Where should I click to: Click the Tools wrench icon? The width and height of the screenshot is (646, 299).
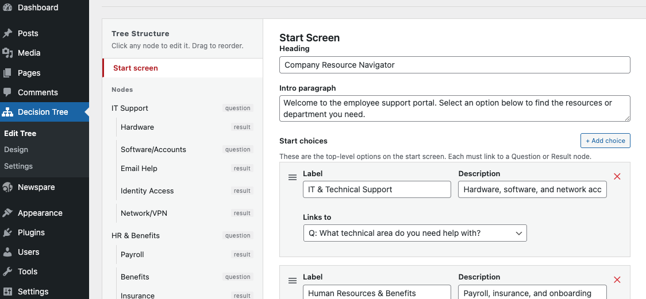7,271
